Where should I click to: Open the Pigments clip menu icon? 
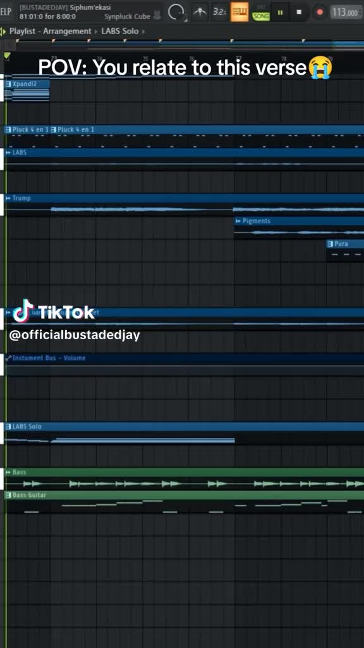pyautogui.click(x=238, y=221)
